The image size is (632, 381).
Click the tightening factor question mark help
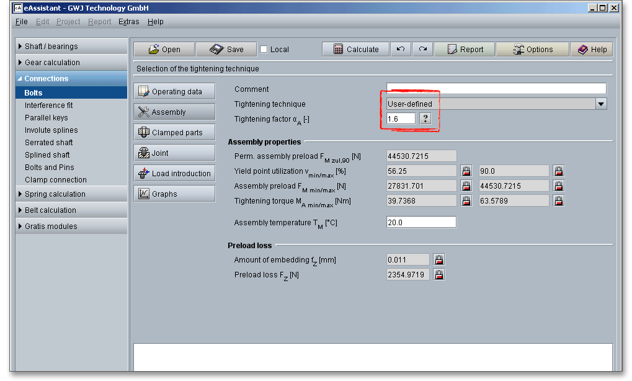coord(425,119)
